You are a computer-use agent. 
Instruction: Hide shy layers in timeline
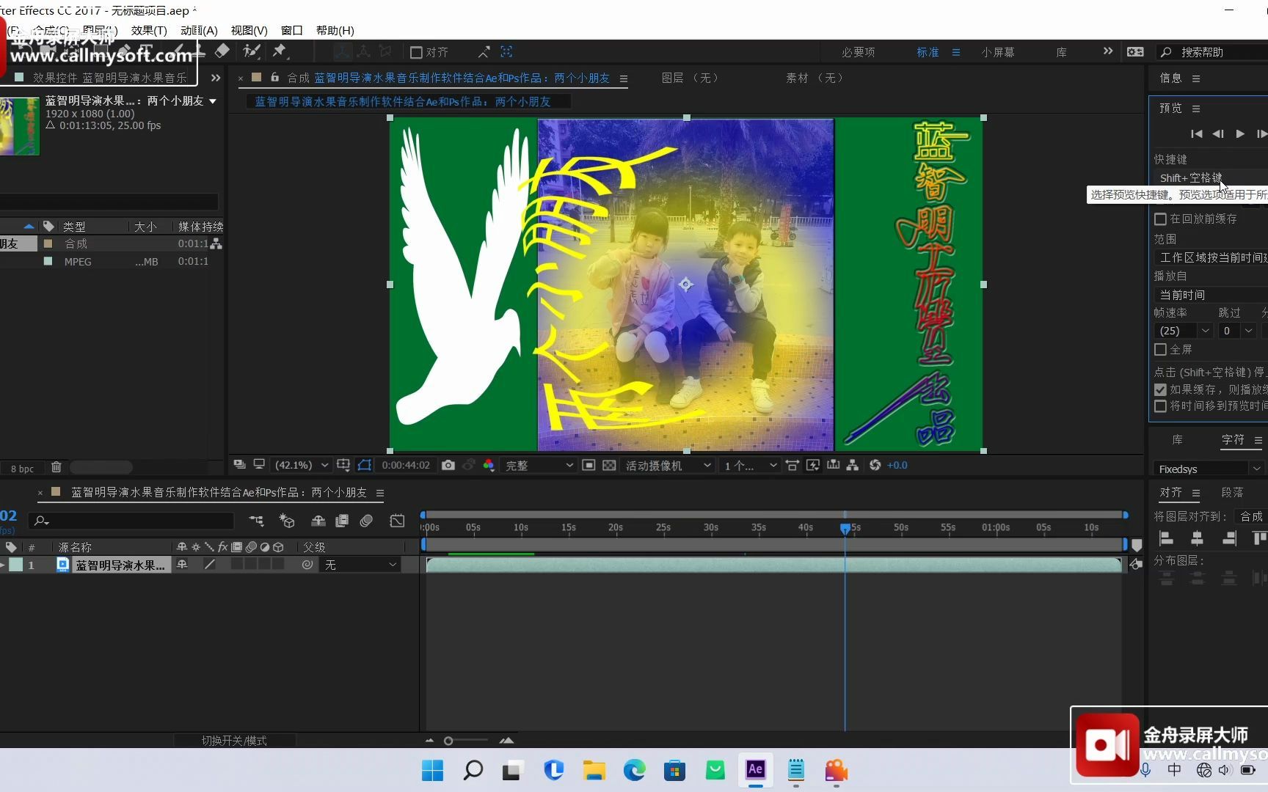318,521
